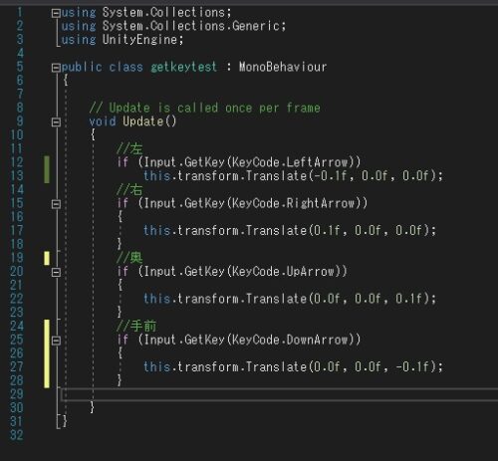Click the getkeytest class name
The width and height of the screenshot is (498, 461).
[183, 67]
